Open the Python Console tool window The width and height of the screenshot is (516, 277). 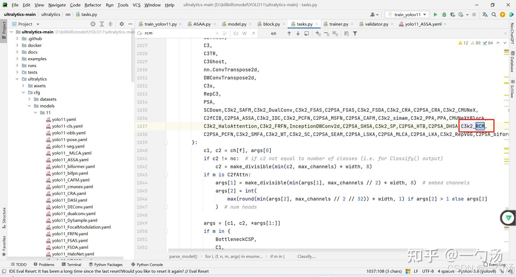click(x=149, y=264)
